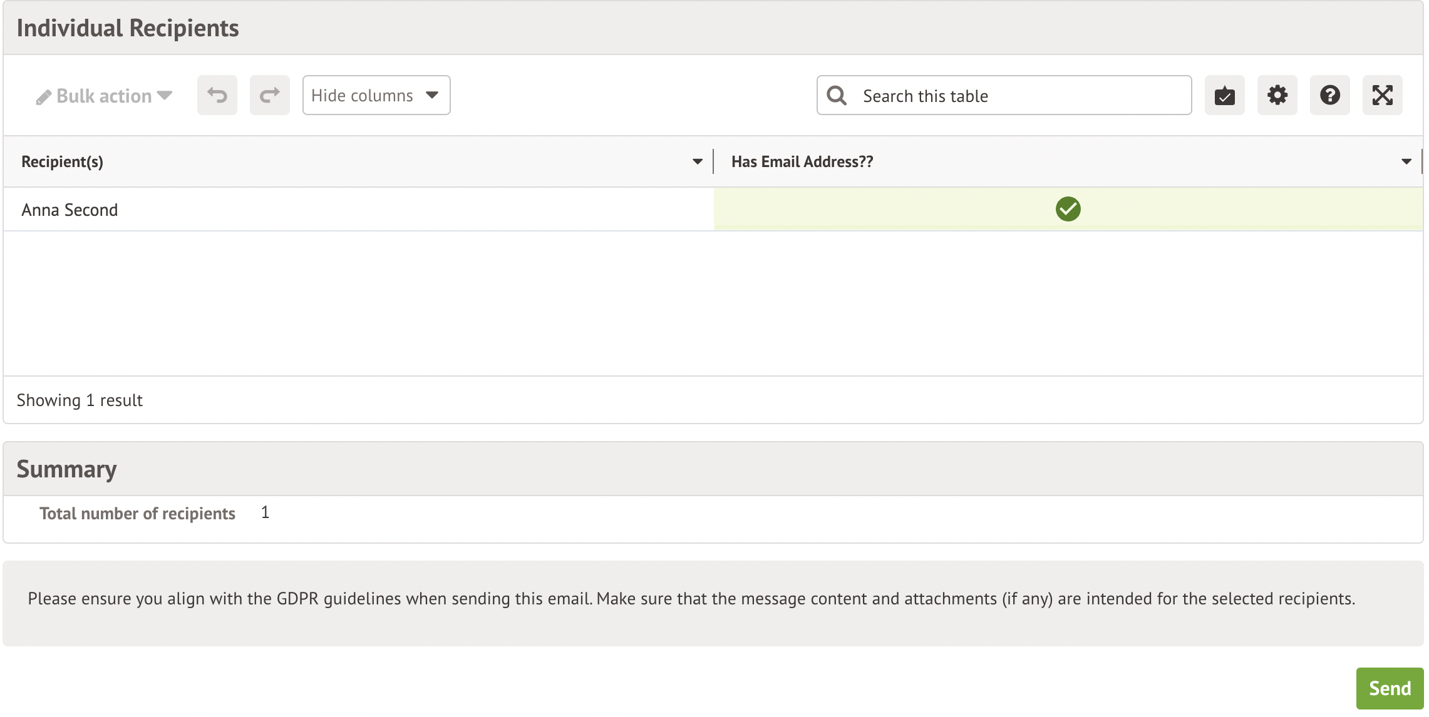Click the search magnifier icon
The height and width of the screenshot is (717, 1429).
(837, 95)
